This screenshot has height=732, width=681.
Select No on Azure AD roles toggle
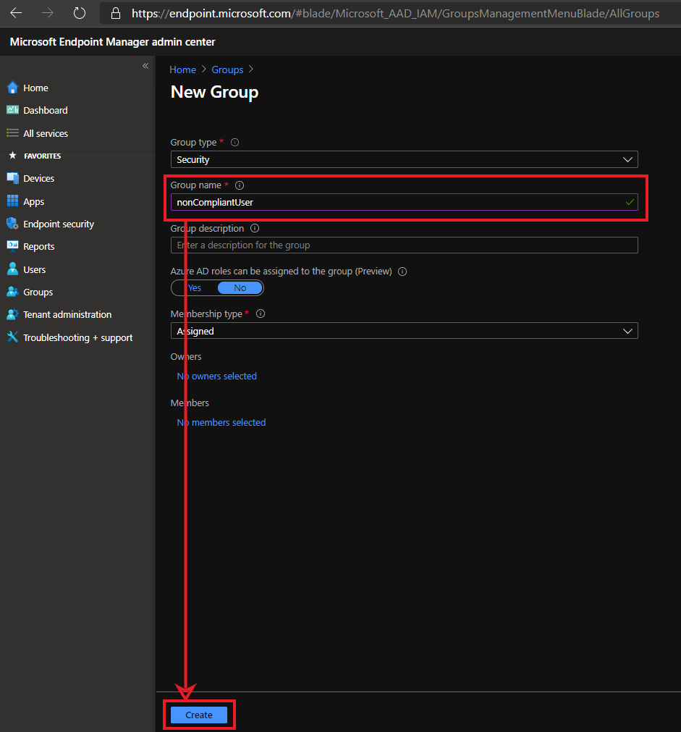tap(240, 288)
